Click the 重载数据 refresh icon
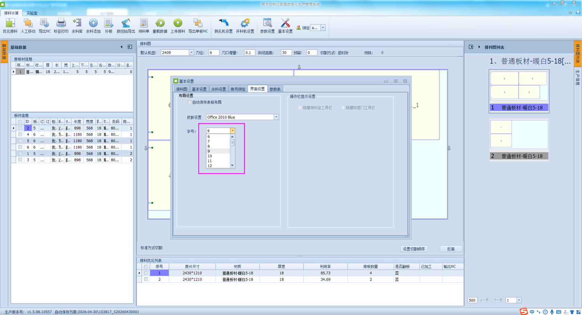The image size is (582, 315). (160, 23)
